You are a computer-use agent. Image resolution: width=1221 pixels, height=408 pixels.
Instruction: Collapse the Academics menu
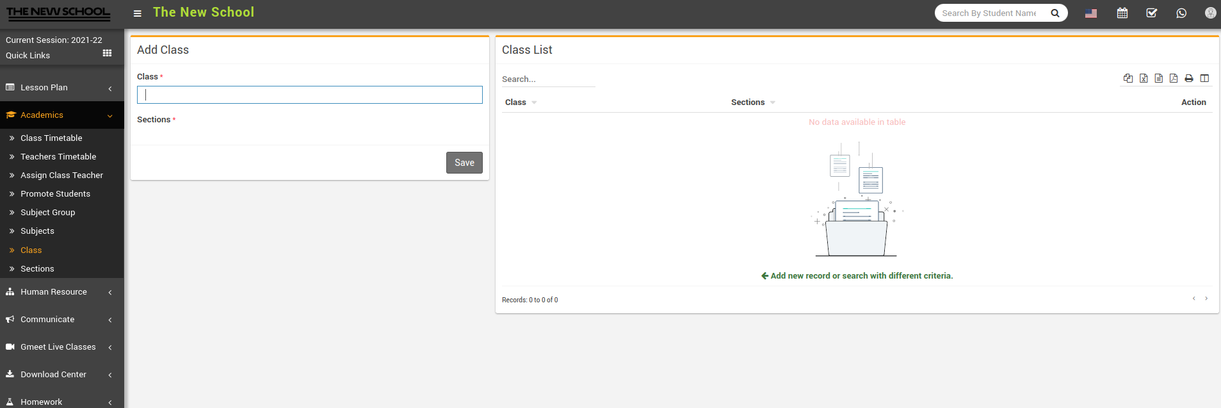pos(42,115)
